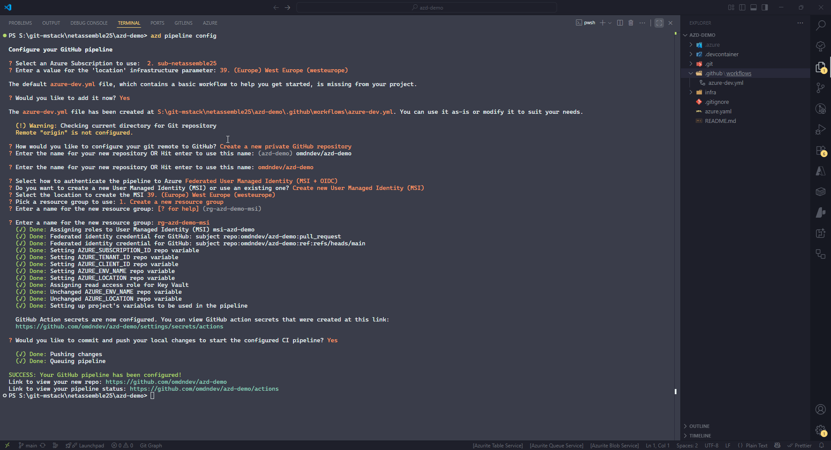Click the azd-demo command center search box

point(426,7)
